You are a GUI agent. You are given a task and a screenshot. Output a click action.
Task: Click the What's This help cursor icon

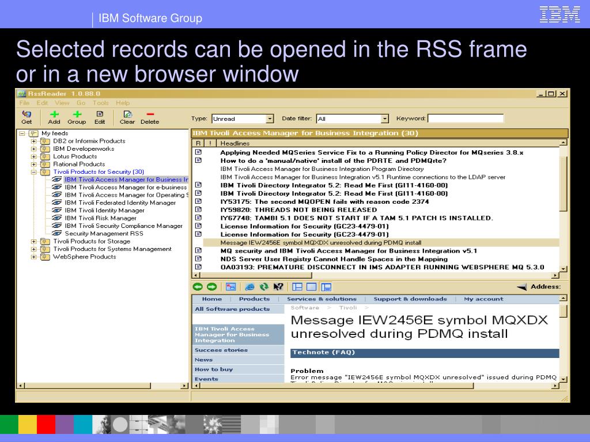tap(278, 287)
